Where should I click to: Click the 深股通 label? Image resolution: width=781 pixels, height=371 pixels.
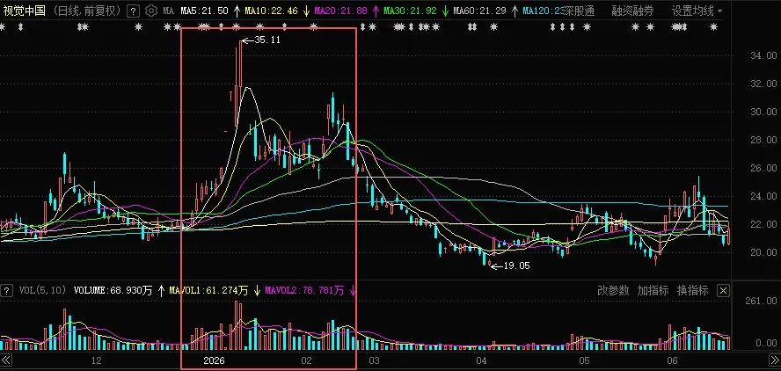(x=579, y=11)
